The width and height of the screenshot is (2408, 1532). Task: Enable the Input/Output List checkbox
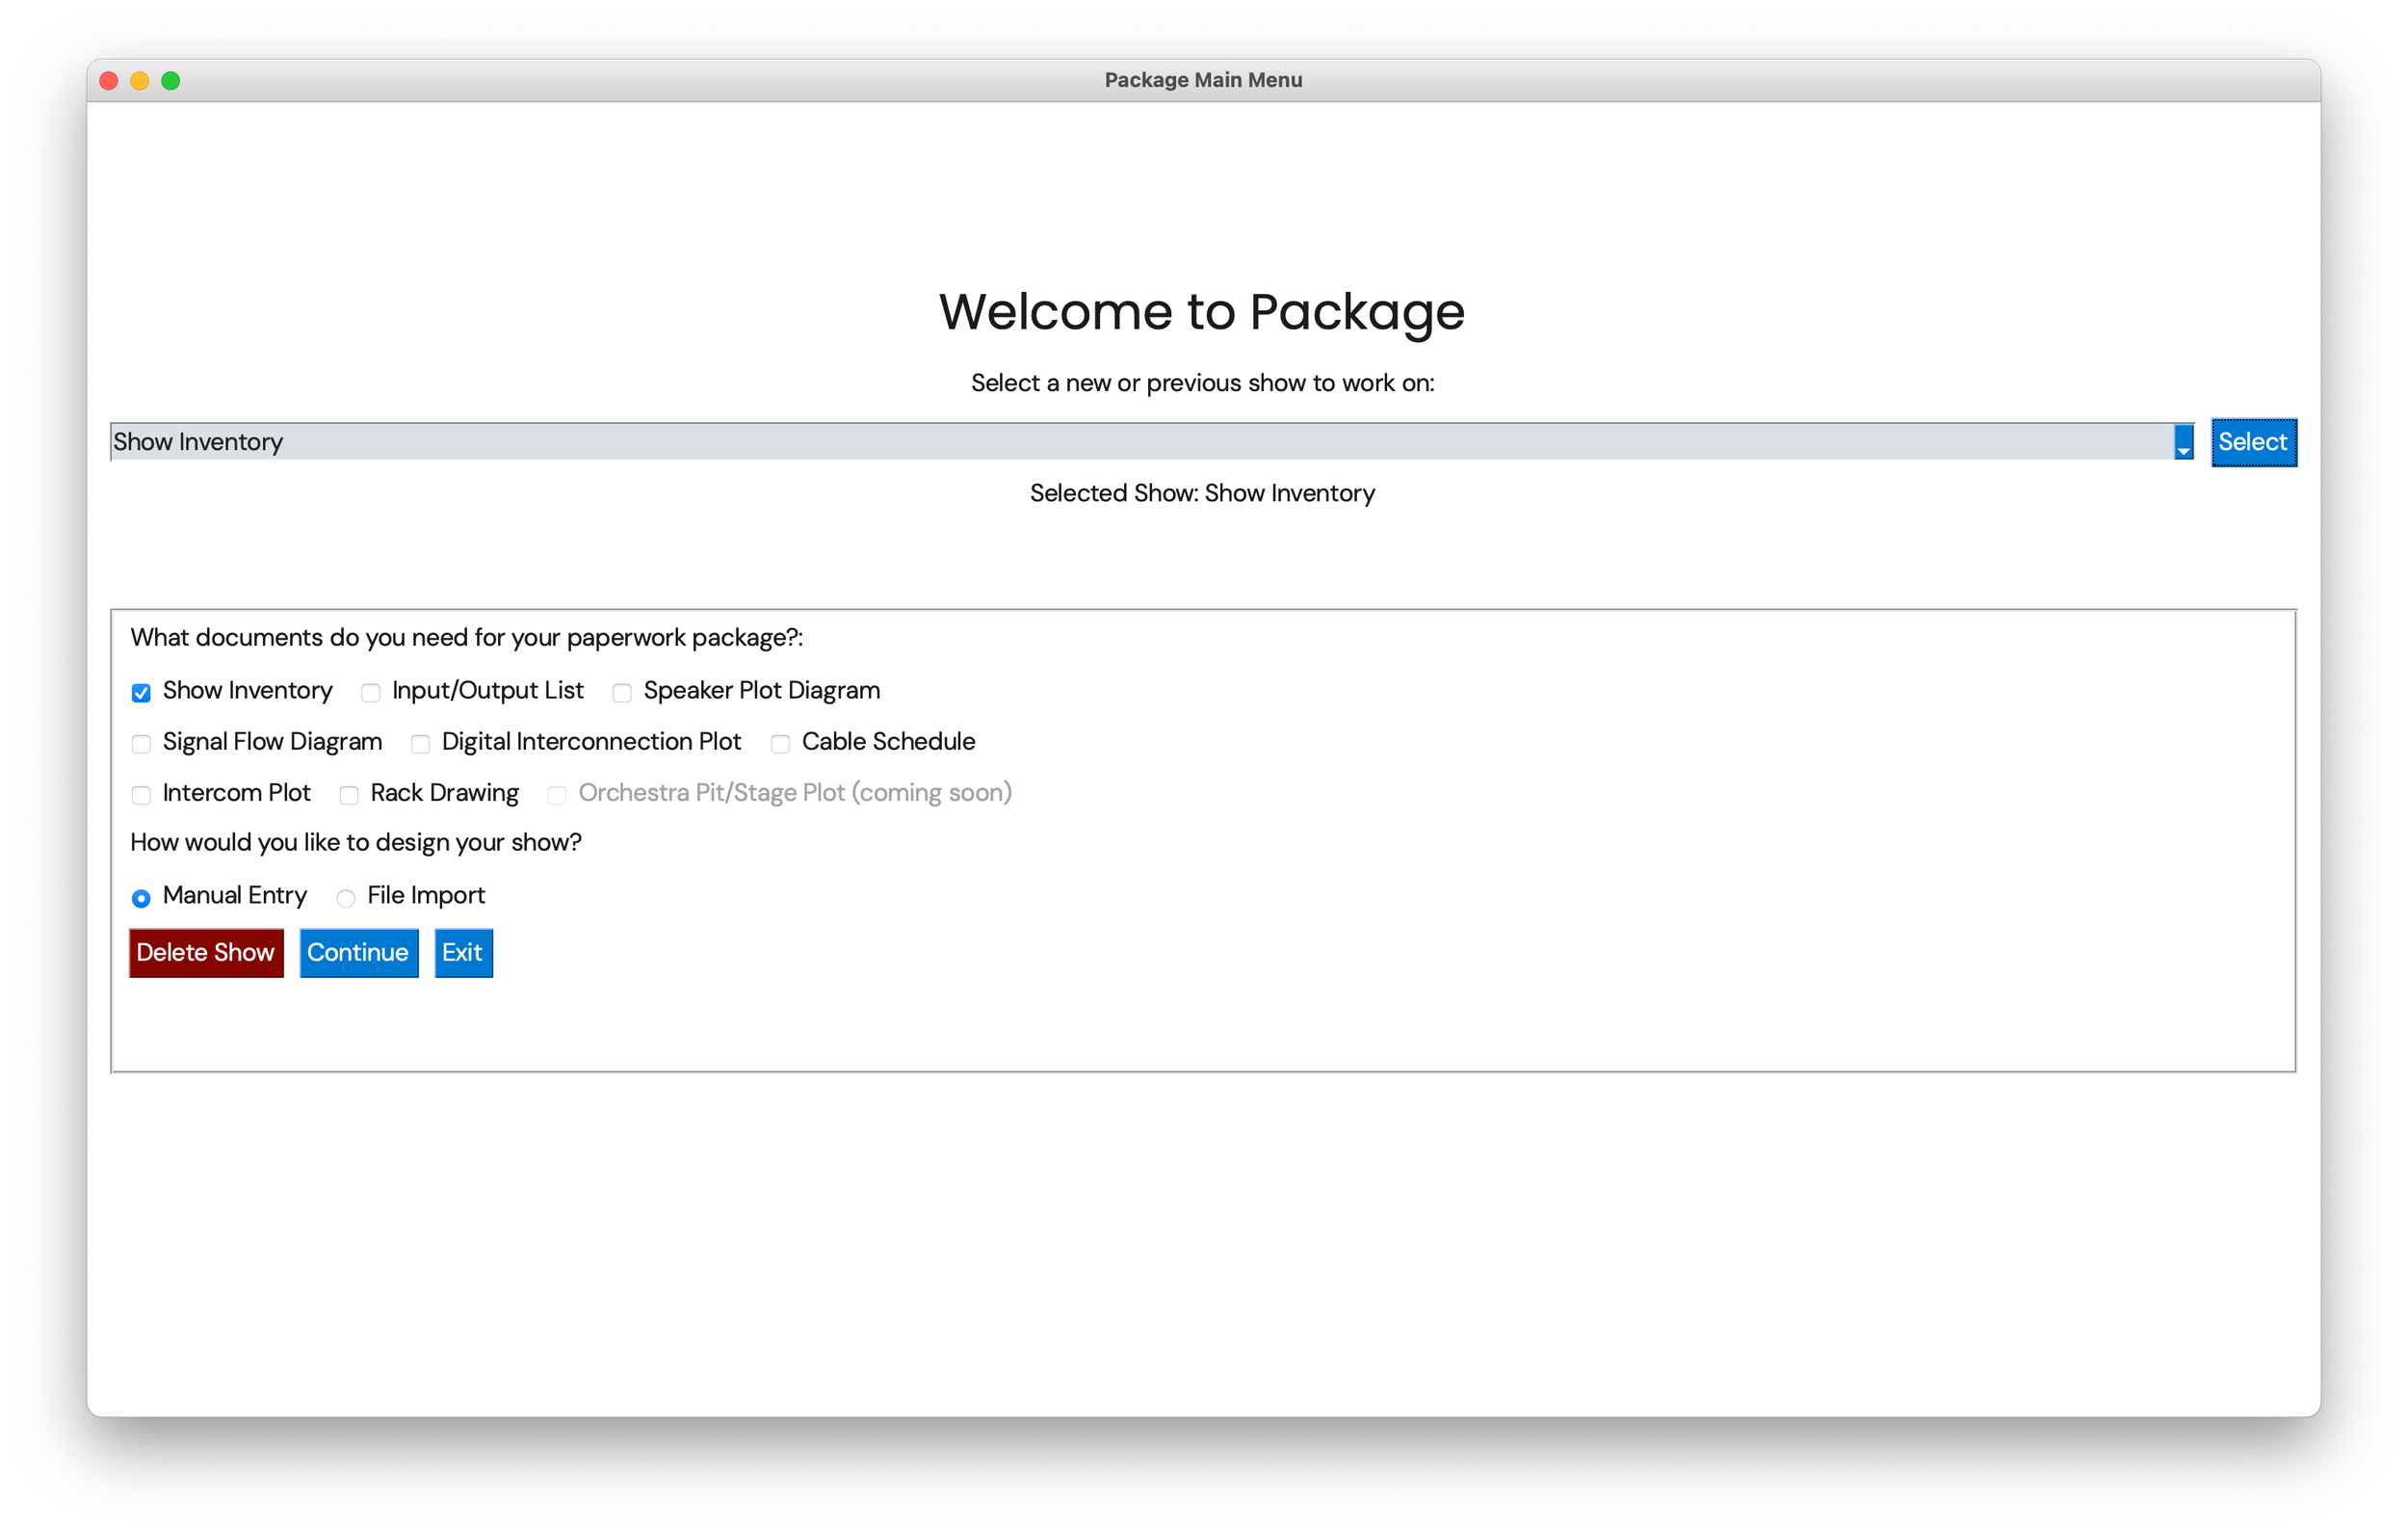pyautogui.click(x=371, y=693)
